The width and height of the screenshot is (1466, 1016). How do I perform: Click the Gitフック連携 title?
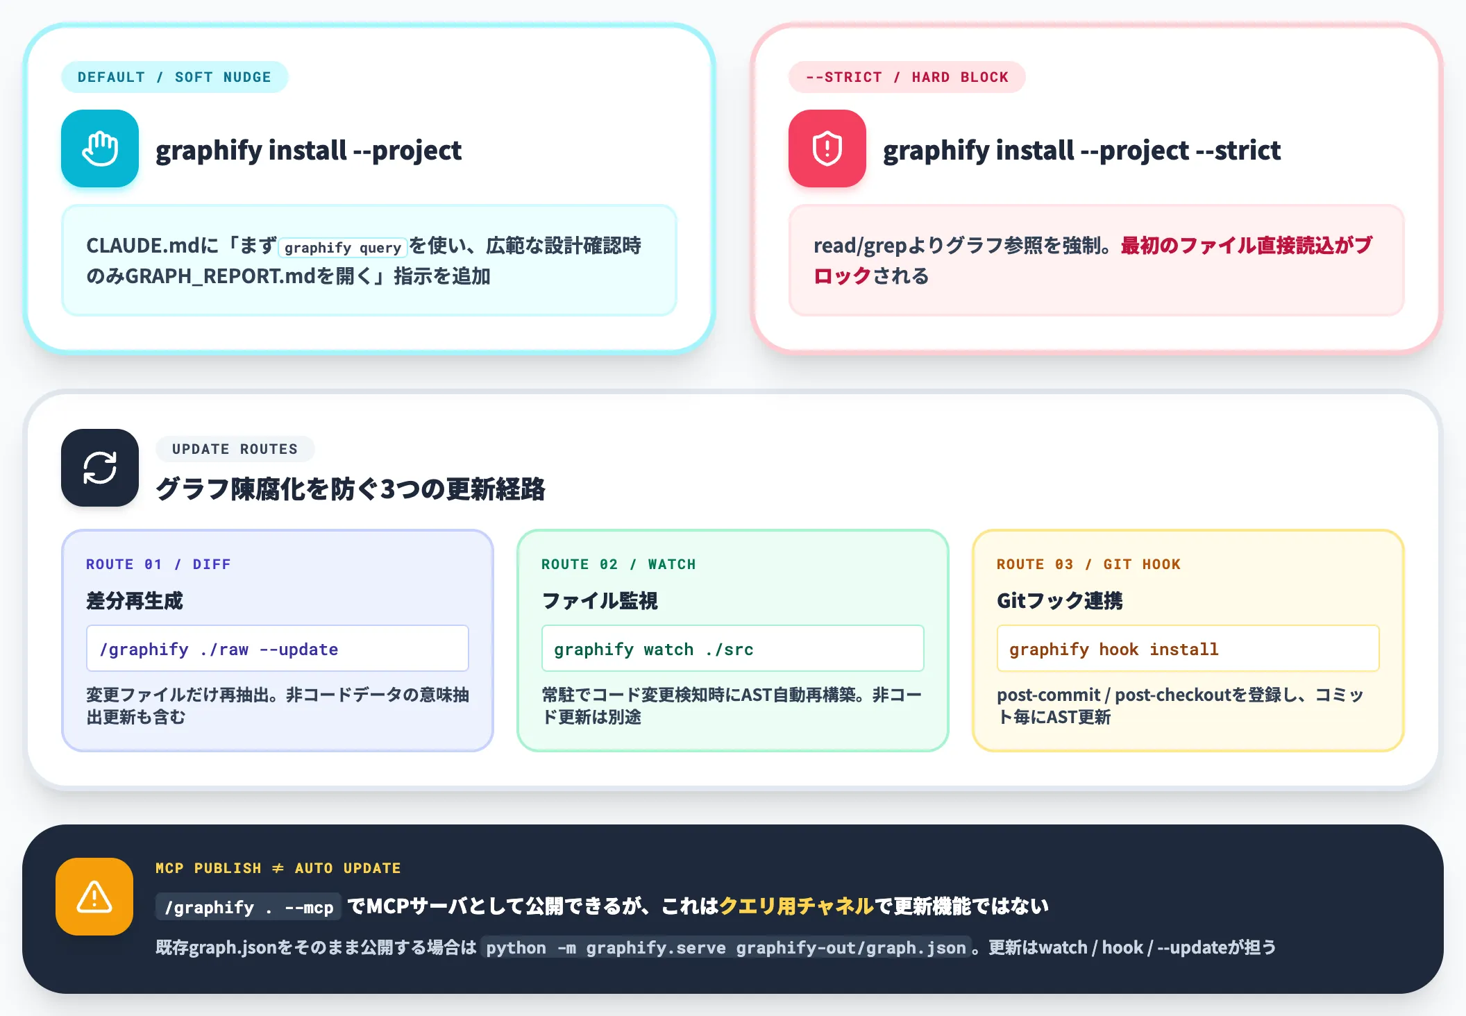1059,600
